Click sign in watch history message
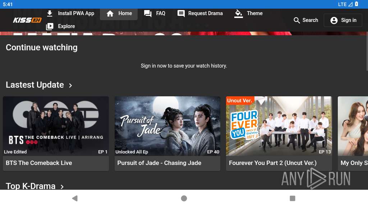This screenshot has height=207, width=368. [184, 66]
